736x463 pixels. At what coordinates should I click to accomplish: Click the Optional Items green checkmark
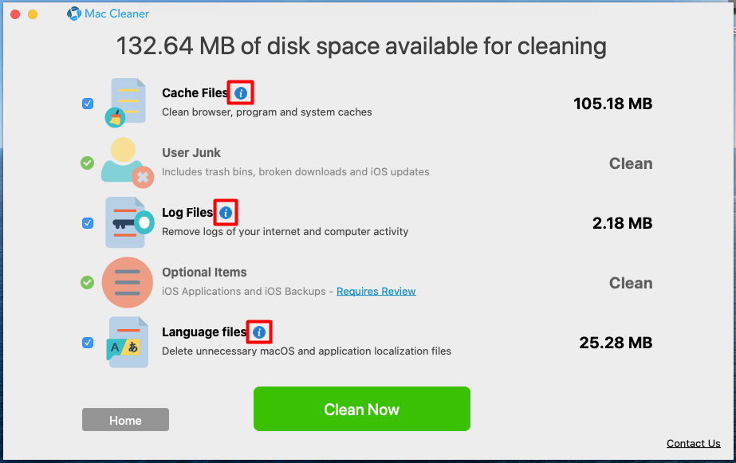pyautogui.click(x=87, y=283)
